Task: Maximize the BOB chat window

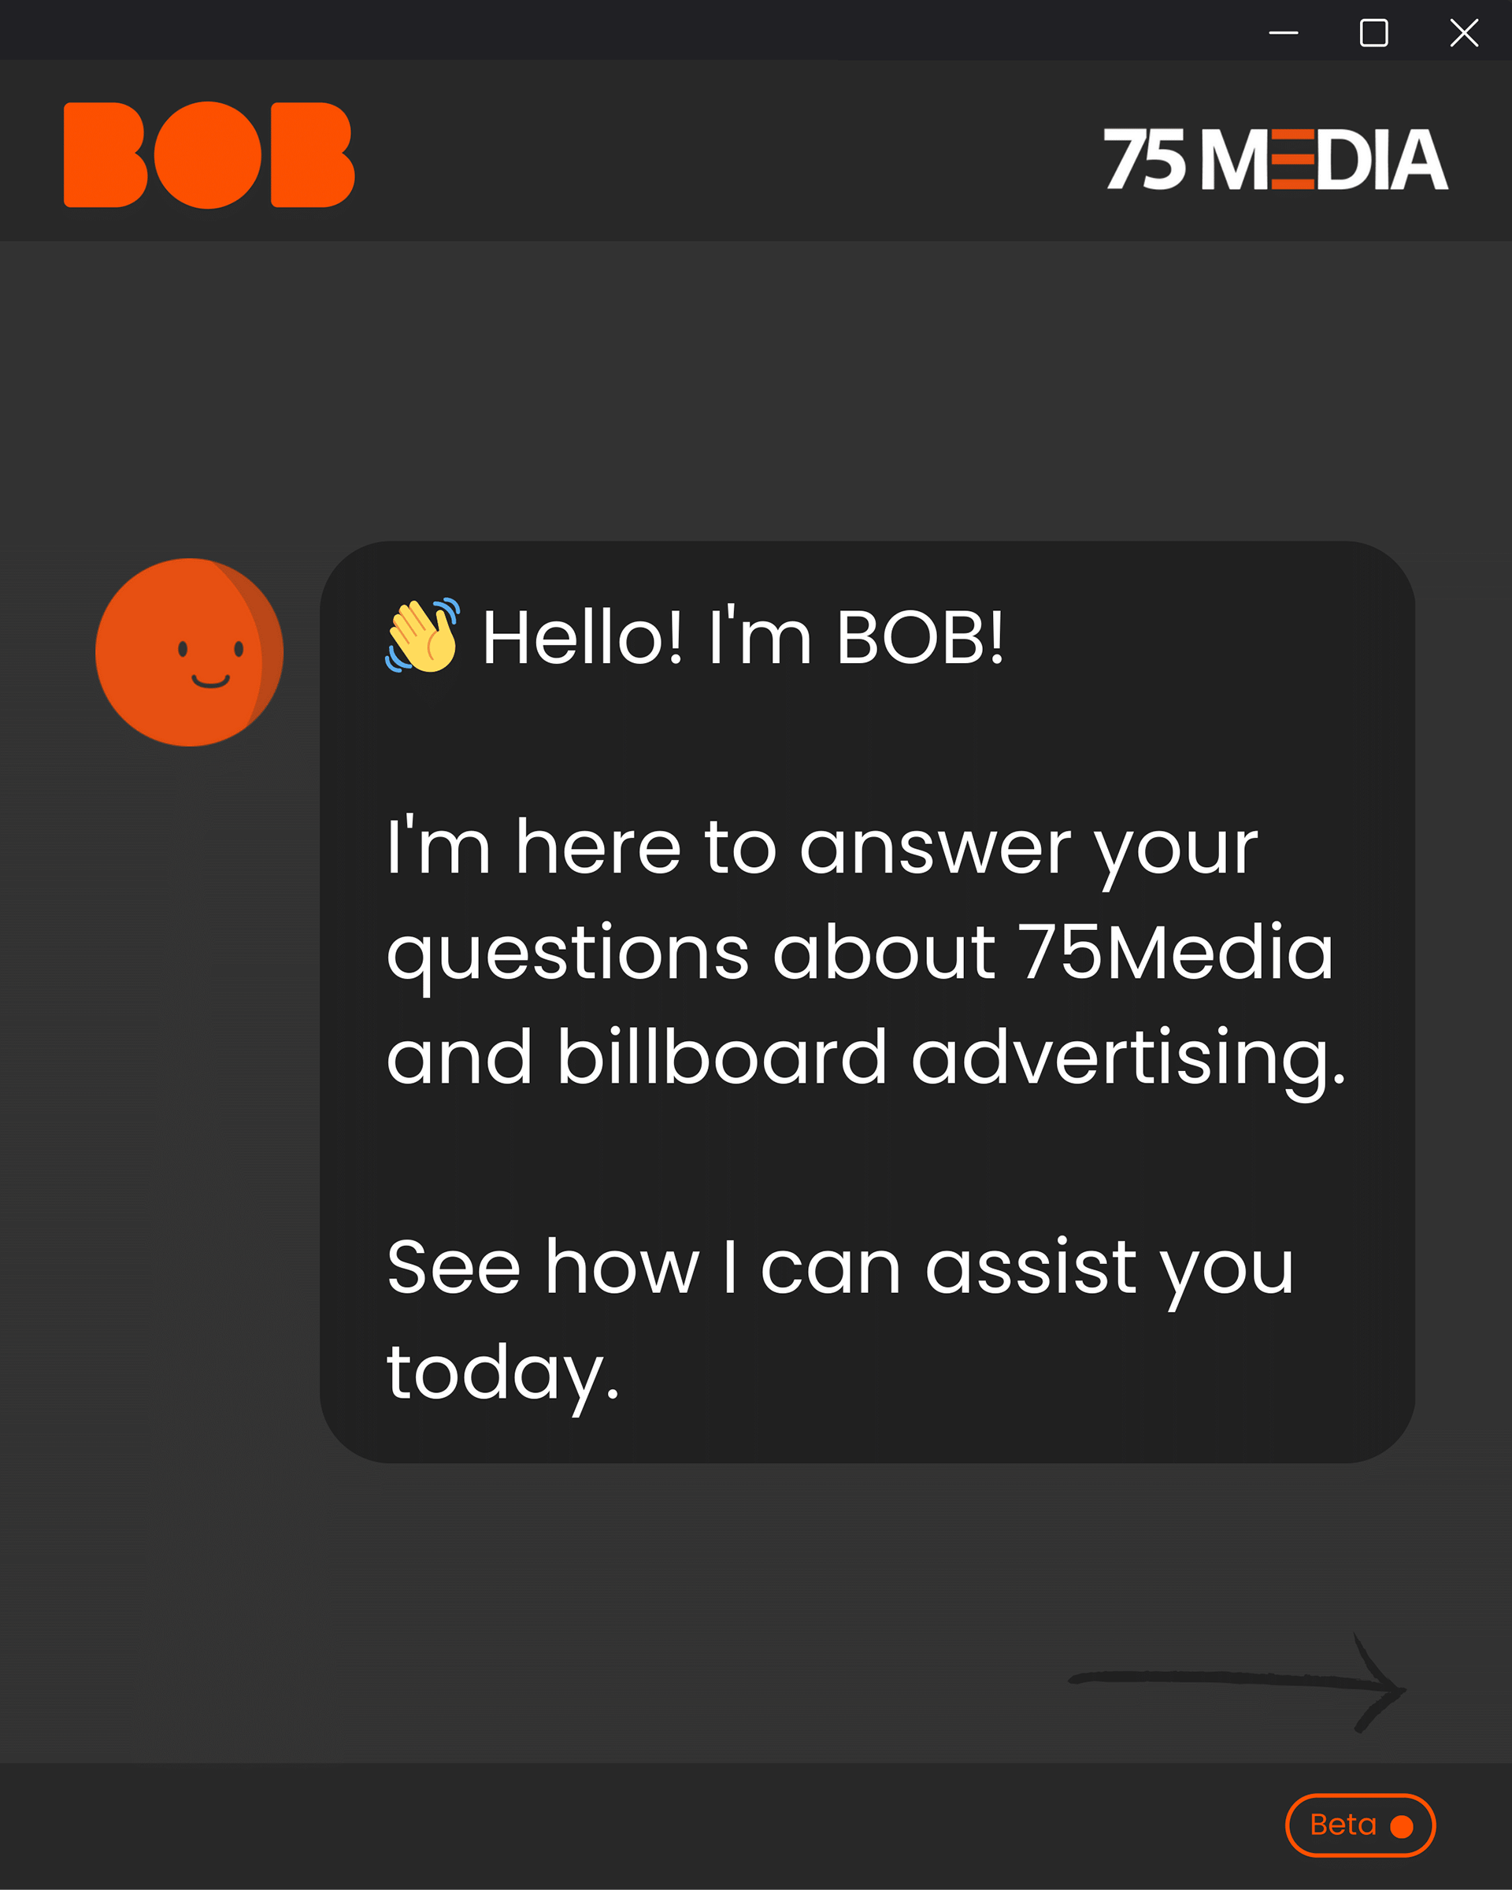Action: 1373,33
